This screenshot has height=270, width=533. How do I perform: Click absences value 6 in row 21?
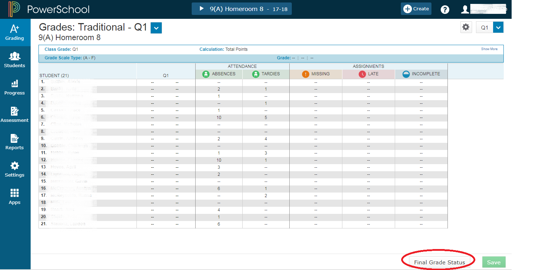click(219, 224)
